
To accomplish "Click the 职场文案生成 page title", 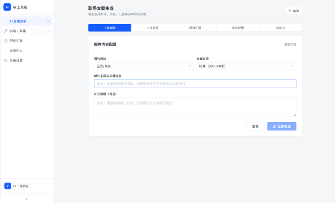I will point(101,8).
